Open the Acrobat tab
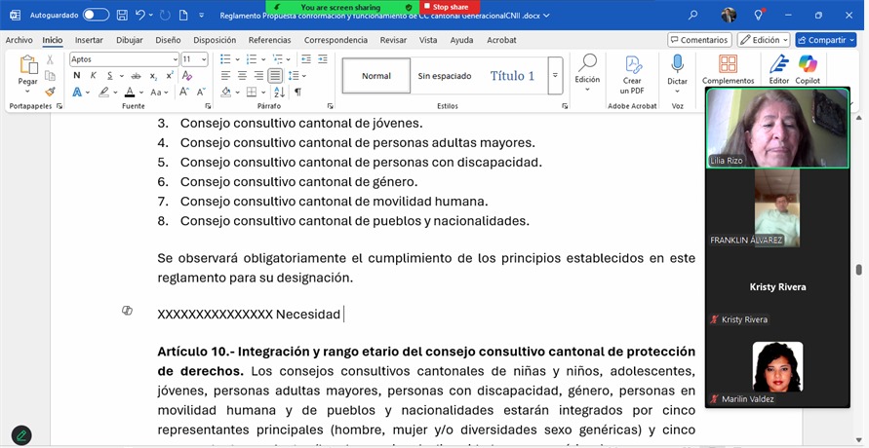 (x=501, y=40)
